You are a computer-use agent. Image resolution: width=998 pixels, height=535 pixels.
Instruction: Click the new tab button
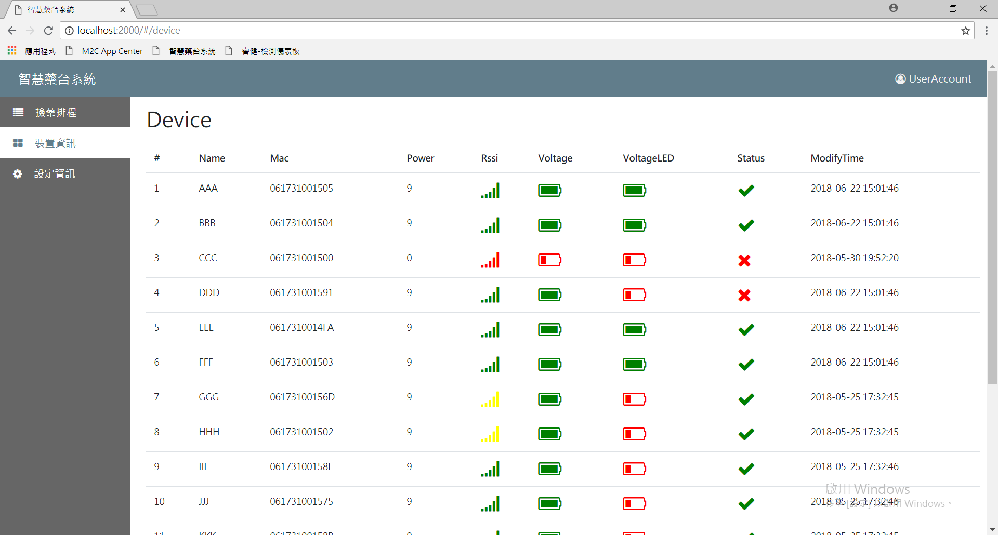pos(147,10)
